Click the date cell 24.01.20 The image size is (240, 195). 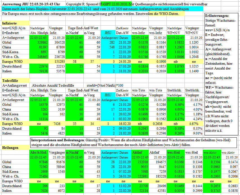[x=123, y=61]
